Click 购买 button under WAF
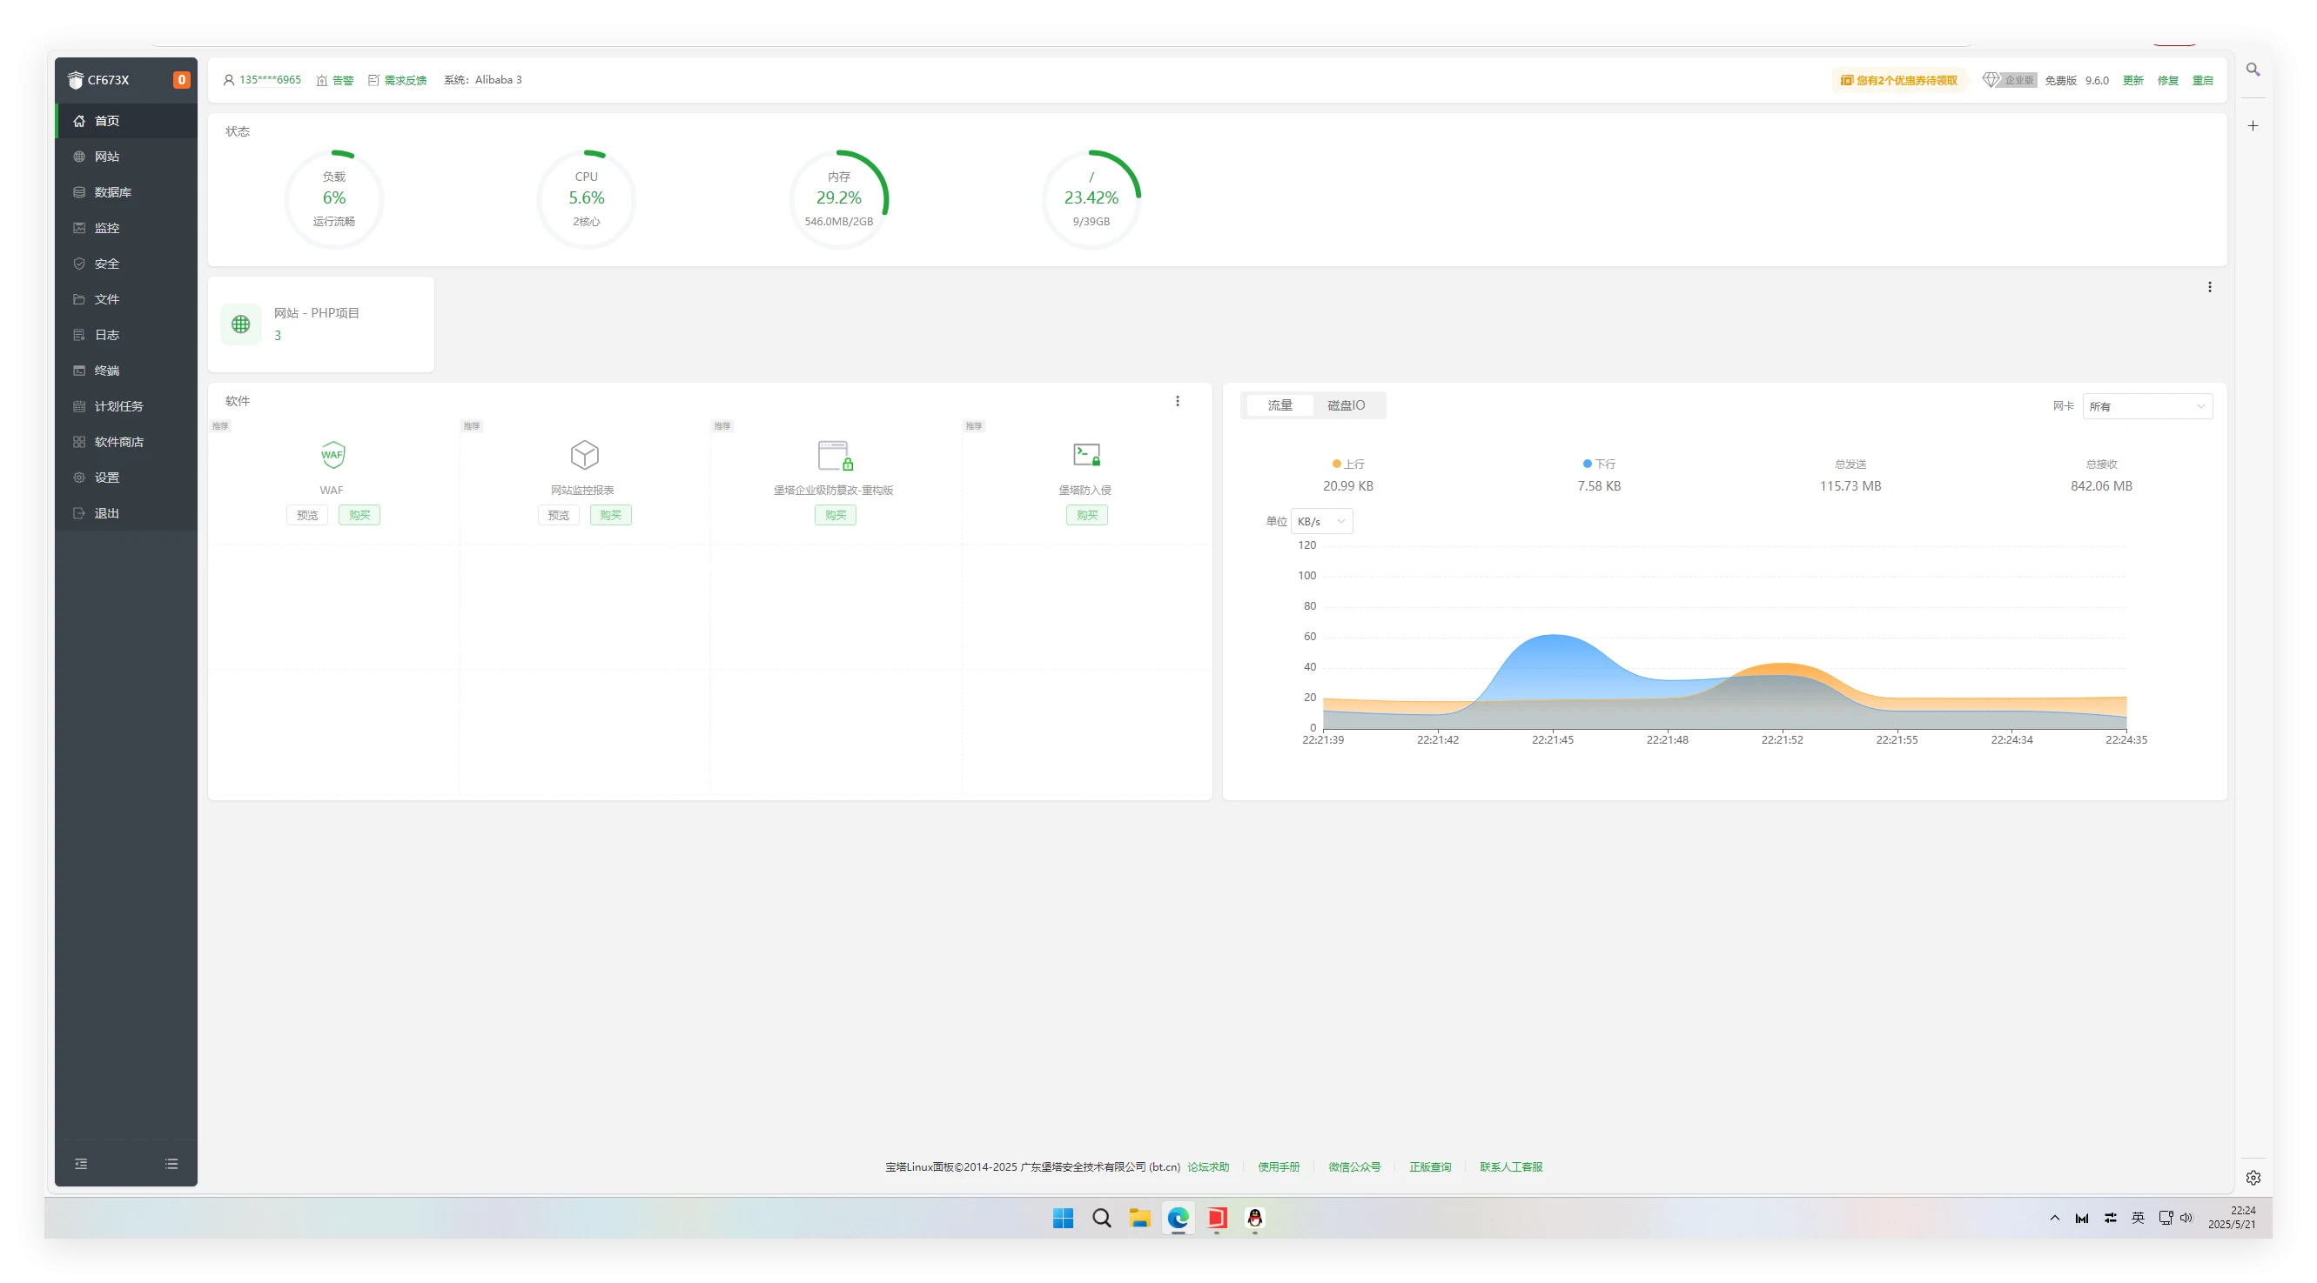Viewport: 2317px width, 1283px height. (359, 515)
